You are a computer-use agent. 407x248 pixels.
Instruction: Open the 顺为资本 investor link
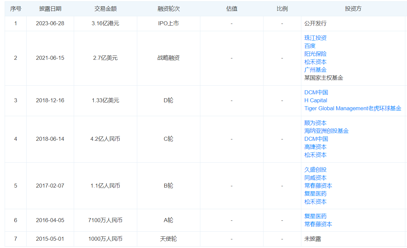pyautogui.click(x=315, y=123)
